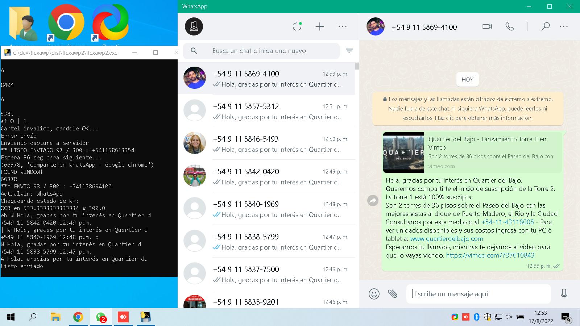The height and width of the screenshot is (326, 580).
Task: Open link www.quartierdelbajo.com
Action: (x=447, y=239)
